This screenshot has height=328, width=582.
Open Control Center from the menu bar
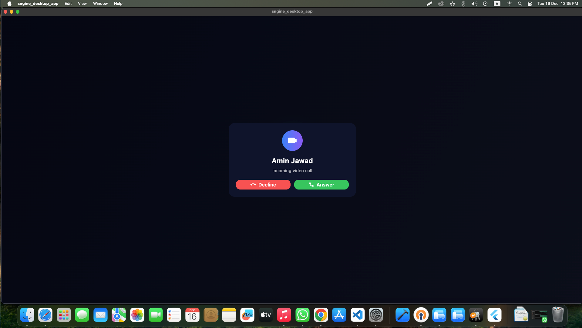click(x=529, y=3)
